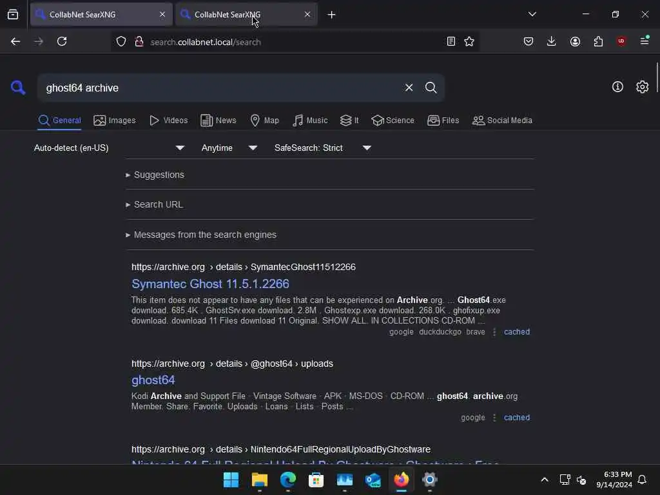Click the SearXNG logo magnifier
The width and height of the screenshot is (660, 495).
point(17,88)
